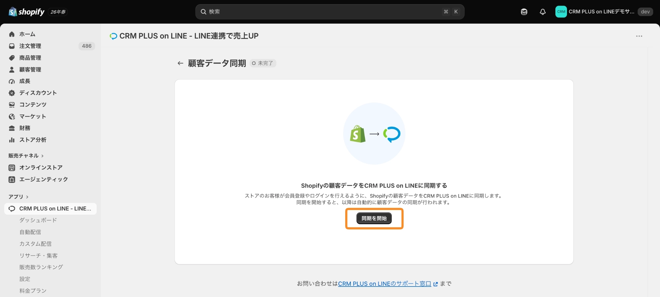Expand the 販売チャネル section chevron
The width and height of the screenshot is (660, 297).
click(42, 156)
